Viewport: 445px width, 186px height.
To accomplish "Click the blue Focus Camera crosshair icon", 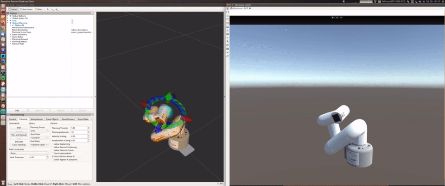I will (47, 9).
